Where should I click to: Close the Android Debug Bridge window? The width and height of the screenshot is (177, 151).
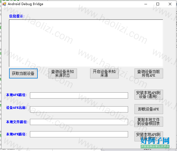170,4
